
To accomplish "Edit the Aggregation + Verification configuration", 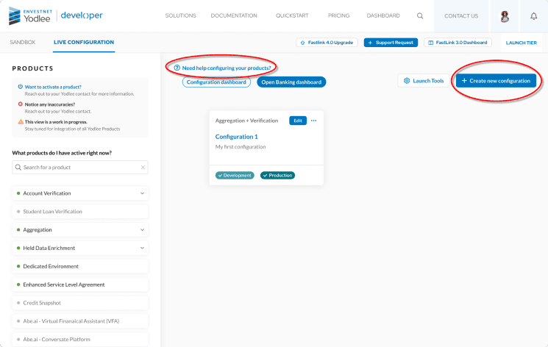I will [298, 121].
